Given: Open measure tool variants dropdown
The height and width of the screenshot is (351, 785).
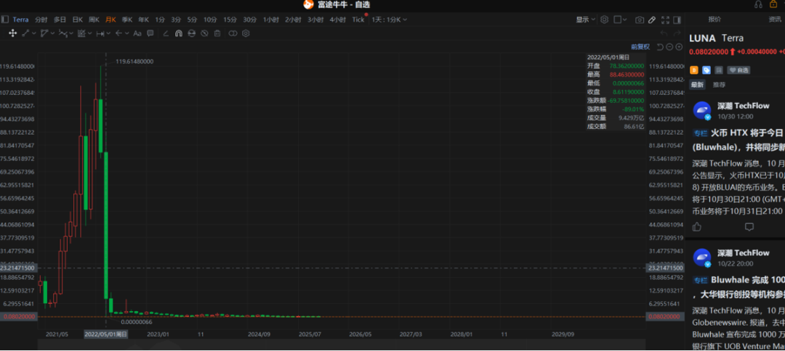Looking at the screenshot, I should (x=108, y=33).
